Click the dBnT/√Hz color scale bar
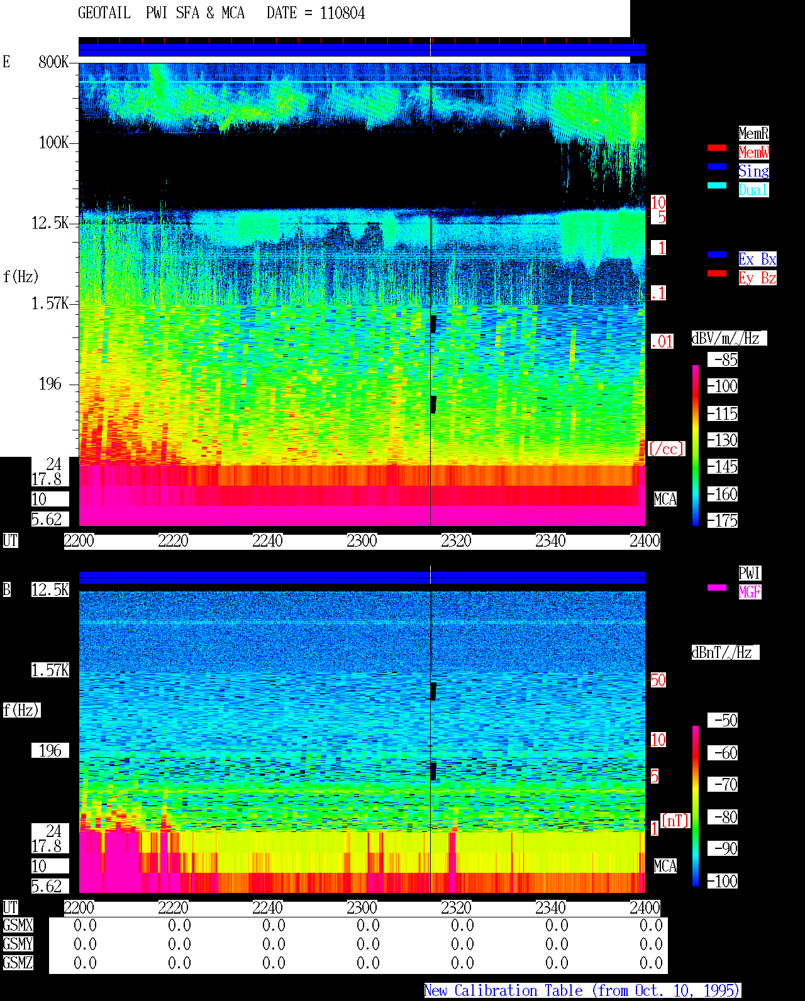This screenshot has width=805, height=1001. 696,806
